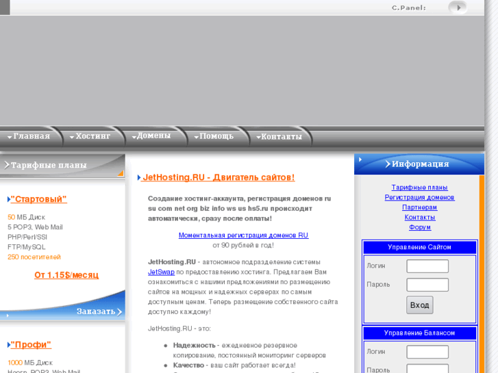Screen dimensions: 498x373
Task: Open Тарифные планы link in Информация panel
Action: coord(419,188)
